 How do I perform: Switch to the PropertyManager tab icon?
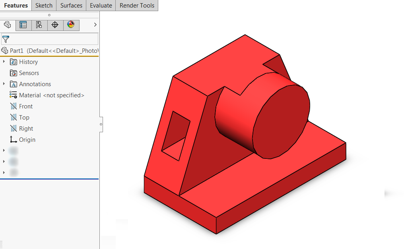[23, 25]
